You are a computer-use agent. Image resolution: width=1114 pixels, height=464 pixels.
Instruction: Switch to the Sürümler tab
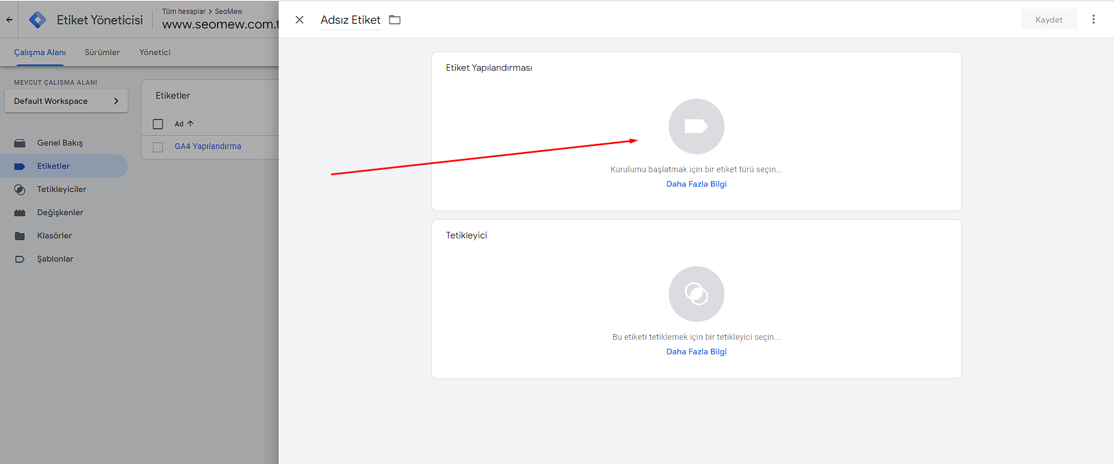click(102, 52)
